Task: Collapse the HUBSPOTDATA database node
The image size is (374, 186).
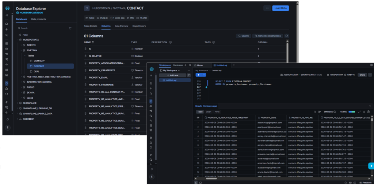Action: 18,40
